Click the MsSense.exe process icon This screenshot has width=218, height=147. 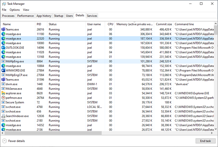point(3,89)
